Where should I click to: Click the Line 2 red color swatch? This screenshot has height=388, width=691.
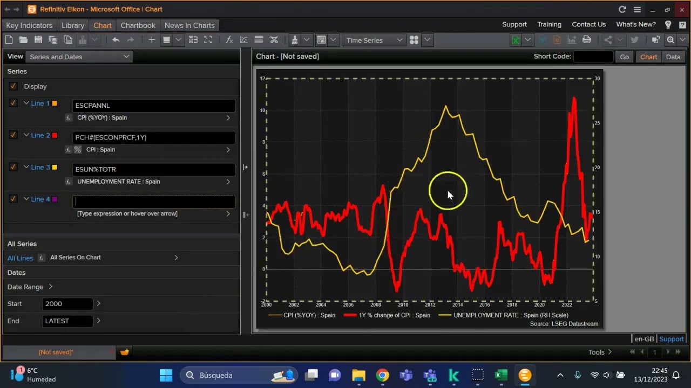pos(55,135)
